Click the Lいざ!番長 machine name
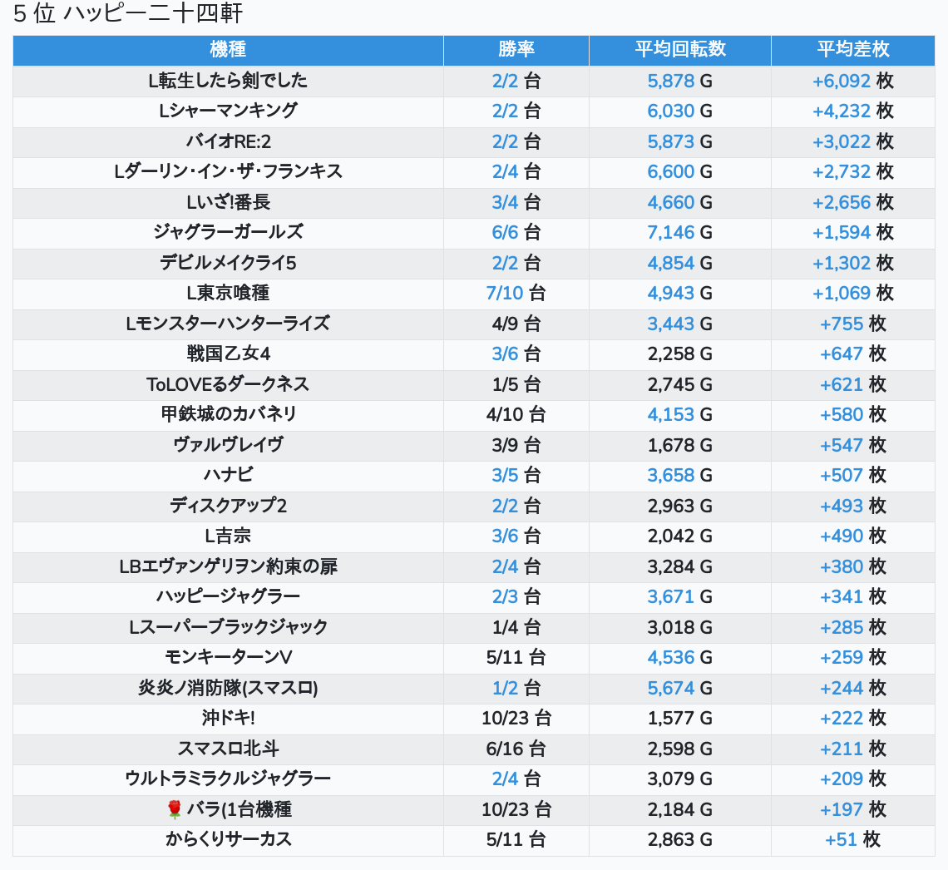This screenshot has height=870, width=948. (228, 202)
